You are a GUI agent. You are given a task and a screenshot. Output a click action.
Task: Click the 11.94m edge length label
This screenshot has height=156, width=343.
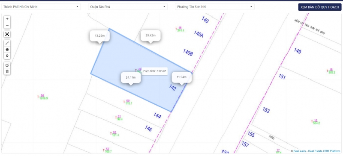click(x=181, y=77)
